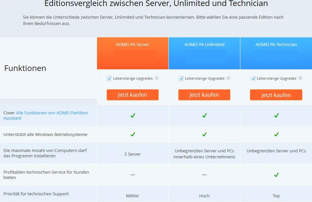Click row label 'Die maximale Anzahl von Computern'
The width and height of the screenshot is (312, 202).
pyautogui.click(x=45, y=153)
